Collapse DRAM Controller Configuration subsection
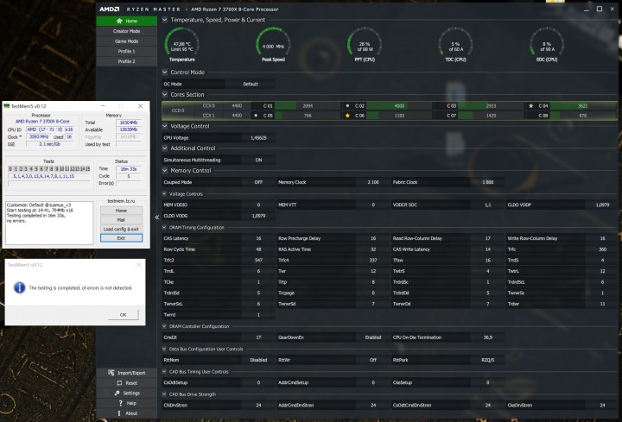This screenshot has height=422, width=622. coord(164,326)
